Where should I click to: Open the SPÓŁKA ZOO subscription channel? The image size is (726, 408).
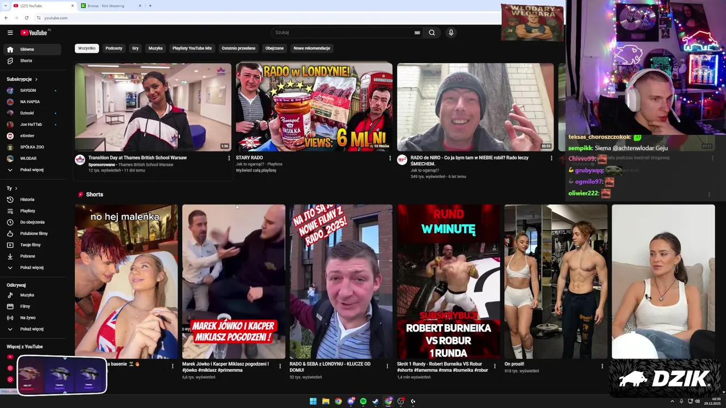click(x=32, y=147)
